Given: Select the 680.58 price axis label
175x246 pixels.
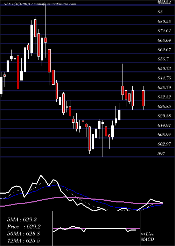Looking at the screenshot, I should (164, 21).
